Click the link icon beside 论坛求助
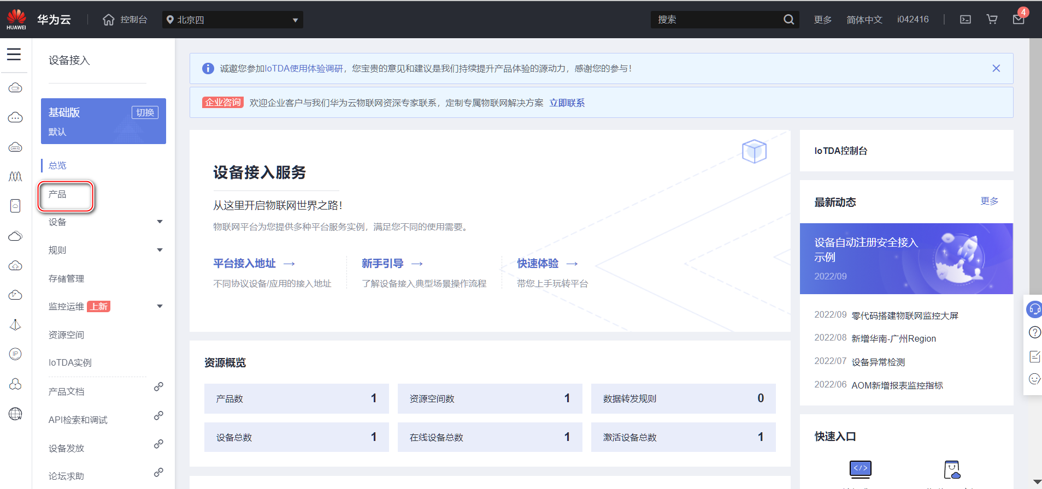 click(158, 472)
